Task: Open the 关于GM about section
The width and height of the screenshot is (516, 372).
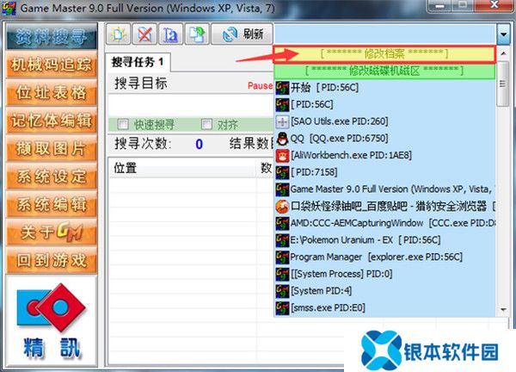Action: point(52,232)
